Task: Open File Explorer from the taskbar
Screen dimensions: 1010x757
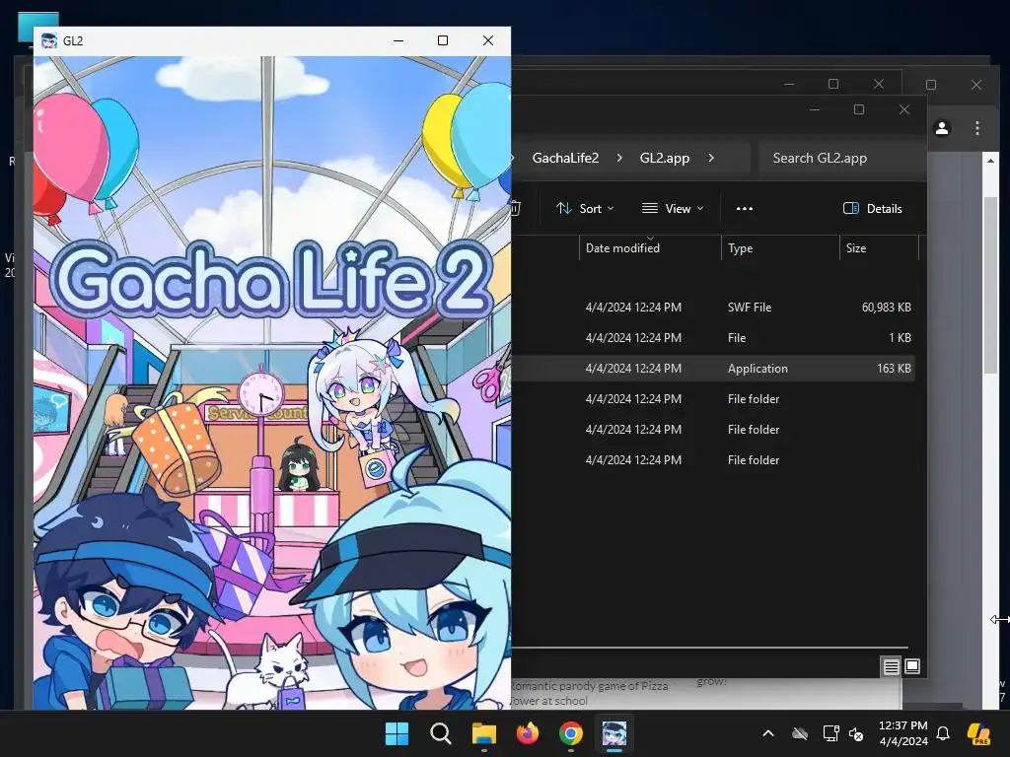Action: [x=483, y=733]
